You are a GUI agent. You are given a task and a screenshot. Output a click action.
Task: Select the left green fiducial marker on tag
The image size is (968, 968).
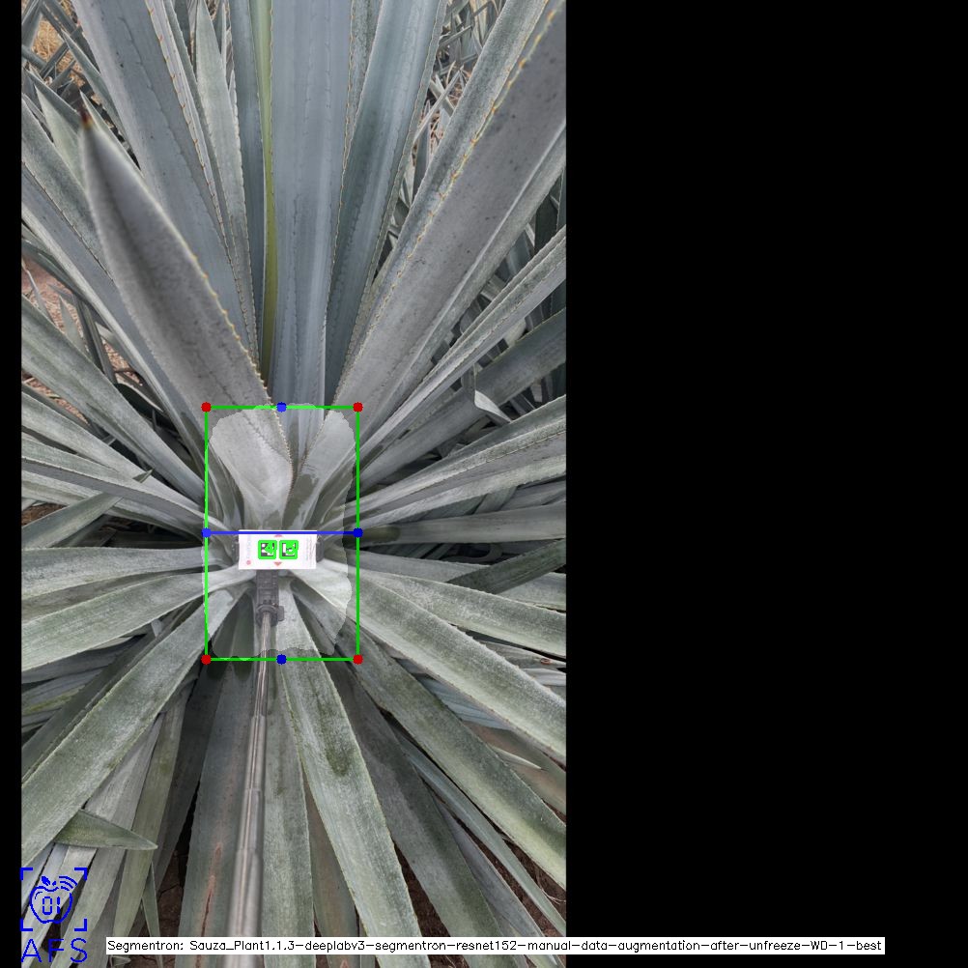coord(268,549)
